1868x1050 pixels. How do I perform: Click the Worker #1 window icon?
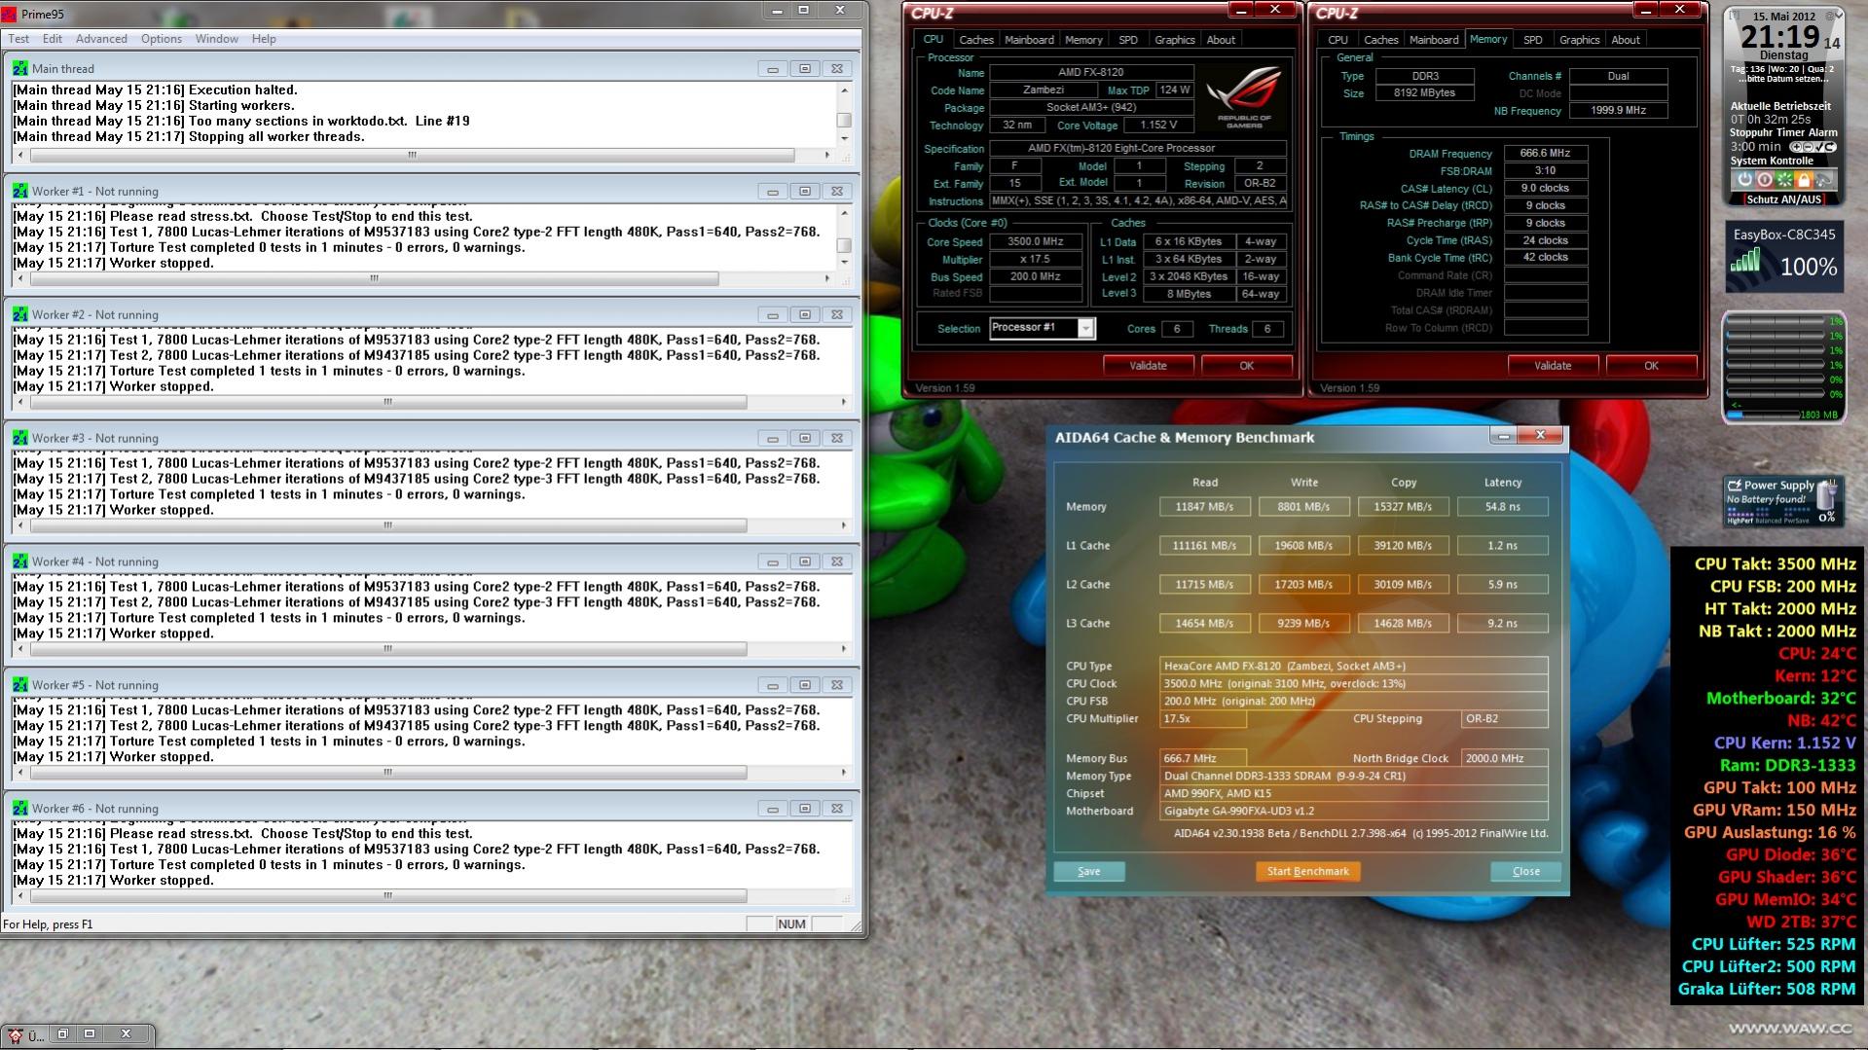(x=19, y=191)
